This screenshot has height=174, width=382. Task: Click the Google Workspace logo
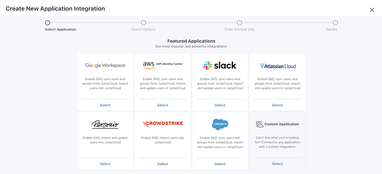(x=105, y=65)
